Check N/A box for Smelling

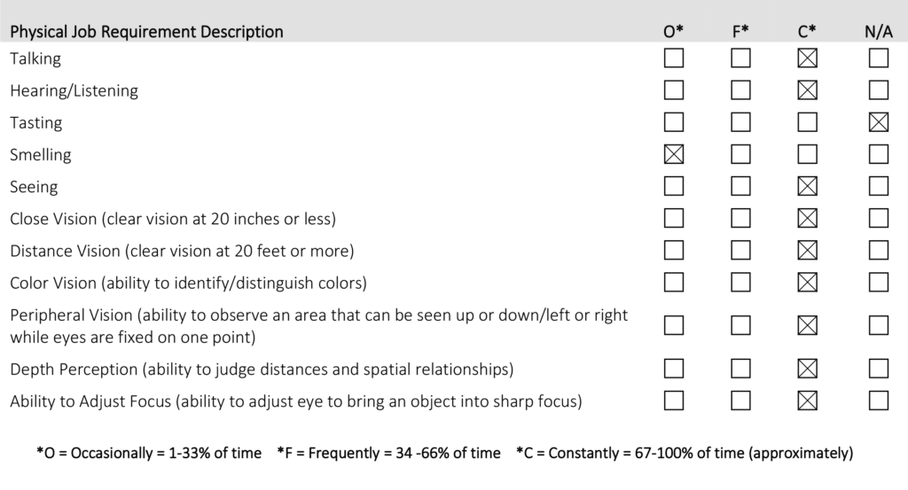point(879,154)
